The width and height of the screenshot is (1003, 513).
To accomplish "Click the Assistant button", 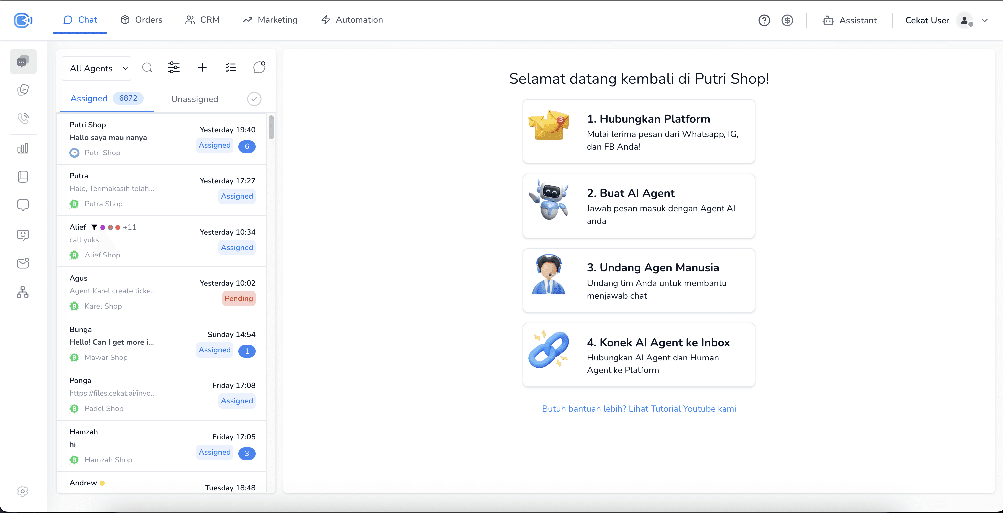I will [849, 20].
